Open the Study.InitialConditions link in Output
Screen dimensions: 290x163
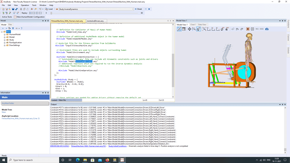[117, 146]
